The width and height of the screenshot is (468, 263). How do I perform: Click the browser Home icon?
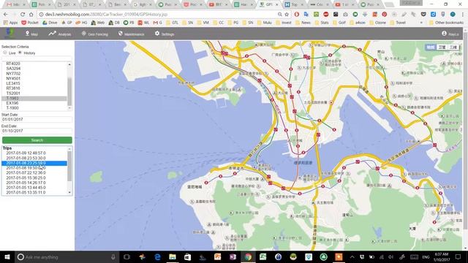click(x=31, y=15)
